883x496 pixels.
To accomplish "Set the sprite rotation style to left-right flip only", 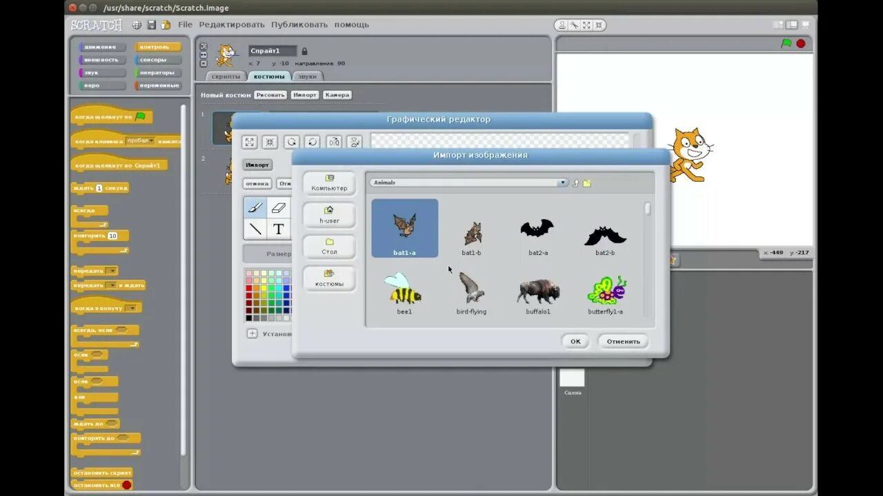I will [204, 55].
